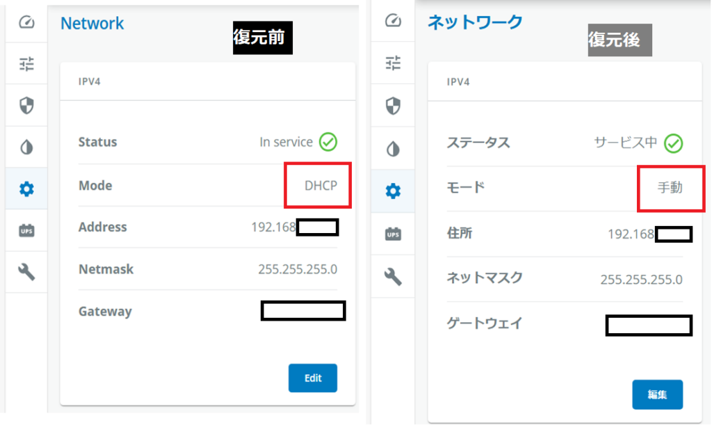Click the wrench icon in Japanese sidebar
Viewport: 712px width, 425px height.
point(393,278)
